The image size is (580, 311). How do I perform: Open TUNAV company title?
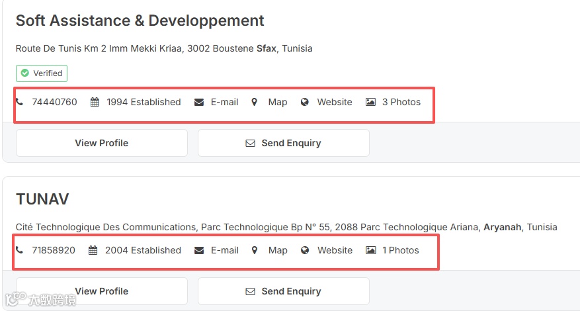42,199
